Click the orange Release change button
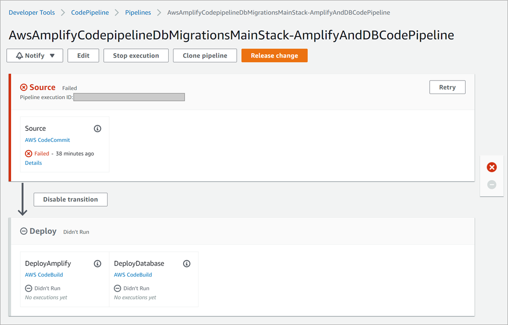The height and width of the screenshot is (325, 508). click(x=274, y=56)
